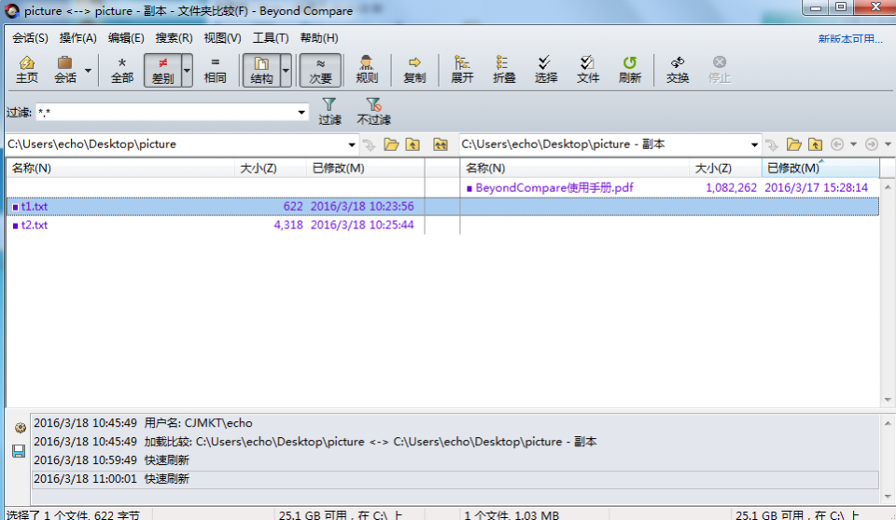Click the left path go arrow icon
This screenshot has width=896, height=520.
click(x=370, y=145)
